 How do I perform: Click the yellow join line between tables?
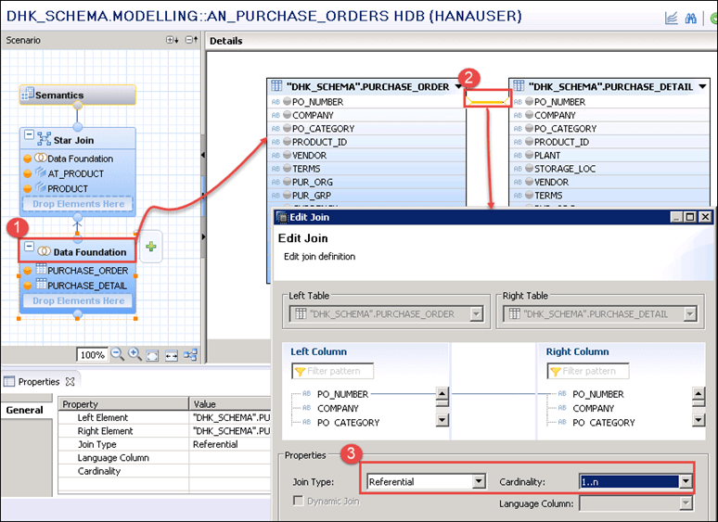(x=486, y=100)
